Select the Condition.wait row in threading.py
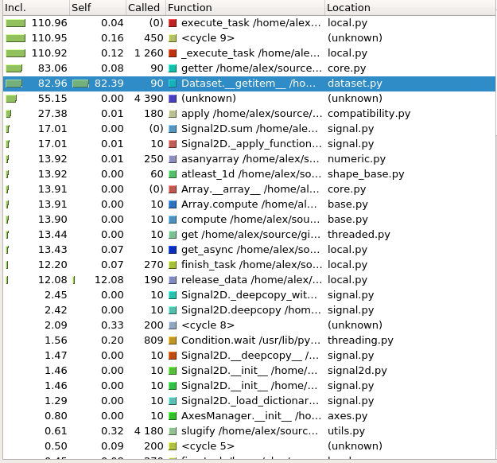 [249, 340]
